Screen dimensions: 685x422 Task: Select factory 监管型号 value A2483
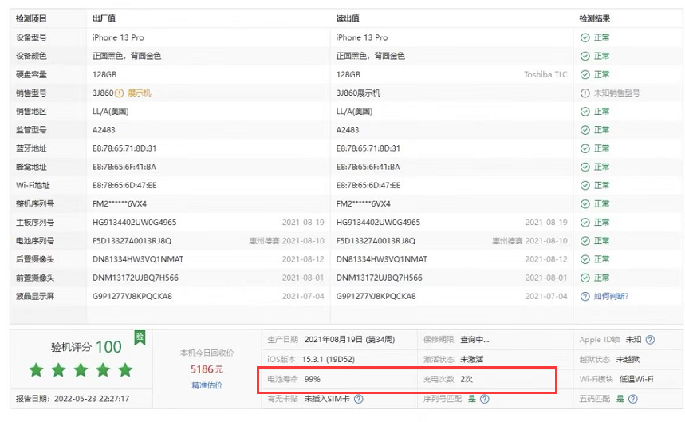[104, 130]
